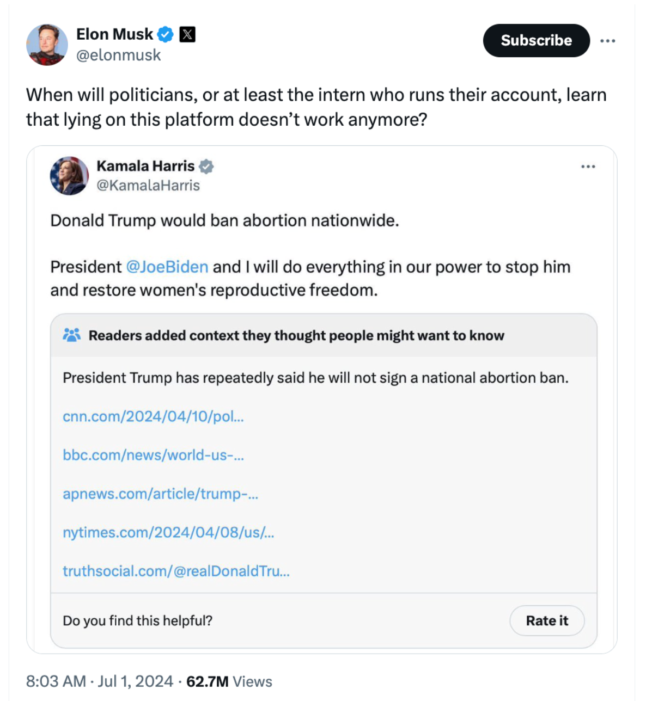Click the X affiliation badge icon
The image size is (646, 701).
tap(187, 34)
